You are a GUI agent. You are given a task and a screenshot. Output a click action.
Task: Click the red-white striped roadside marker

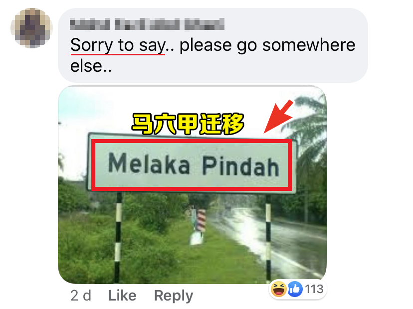200,221
